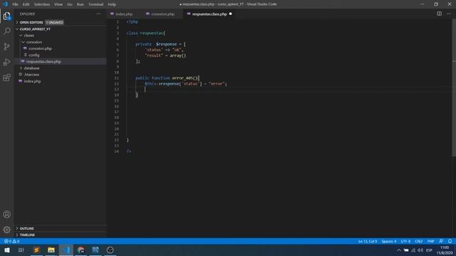
Task: Click the feedback icon in status bar
Action: point(441,241)
